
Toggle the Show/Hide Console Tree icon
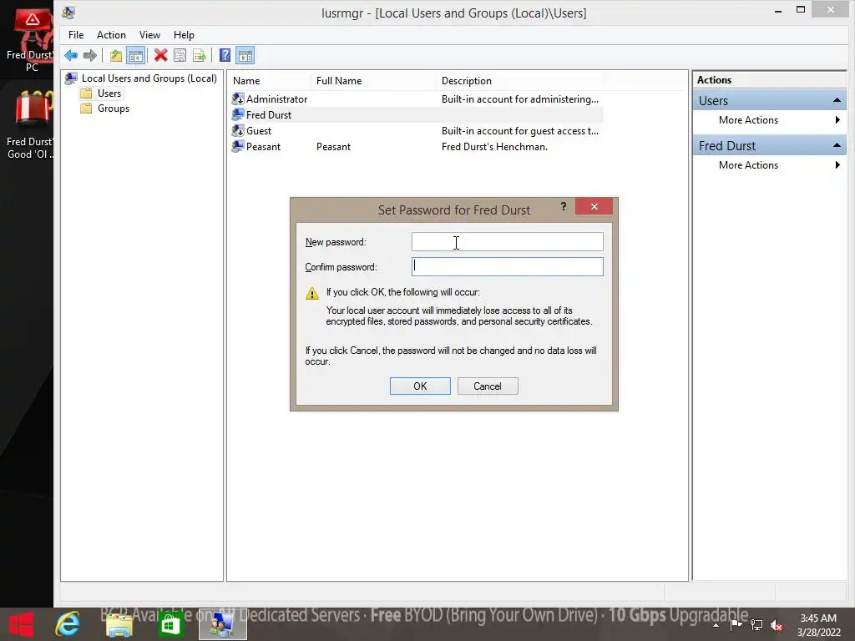tap(135, 55)
